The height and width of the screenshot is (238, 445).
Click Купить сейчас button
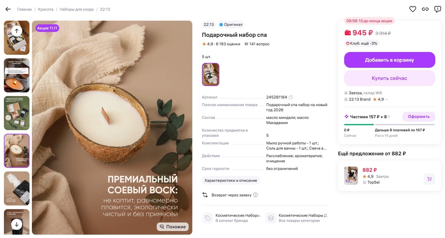pos(389,78)
